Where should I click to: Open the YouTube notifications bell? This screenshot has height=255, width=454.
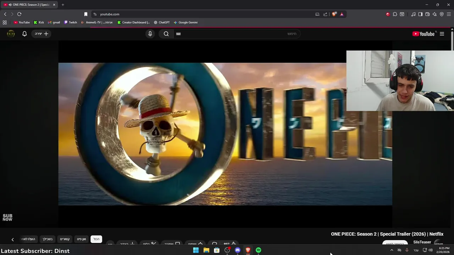[x=24, y=34]
